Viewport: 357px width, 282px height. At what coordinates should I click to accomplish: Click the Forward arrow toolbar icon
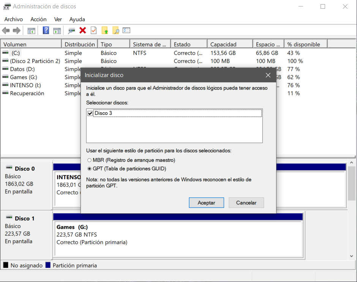click(x=16, y=30)
